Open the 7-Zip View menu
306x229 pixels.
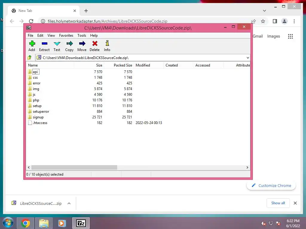point(51,35)
